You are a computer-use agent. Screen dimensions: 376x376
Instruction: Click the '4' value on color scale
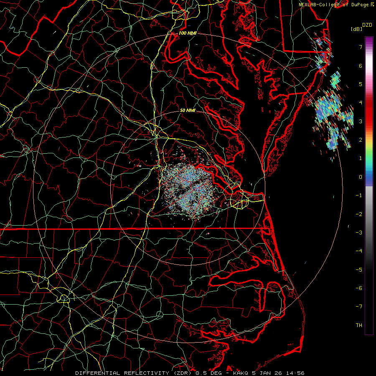pyautogui.click(x=361, y=103)
